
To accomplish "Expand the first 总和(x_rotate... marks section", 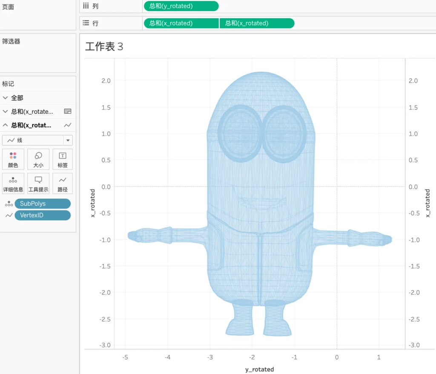I will [x=5, y=111].
